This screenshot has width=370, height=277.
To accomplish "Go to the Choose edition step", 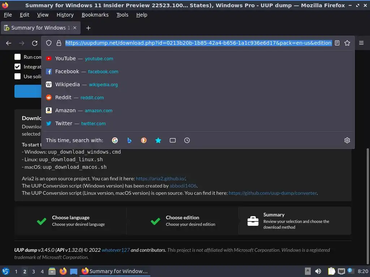I will (x=182, y=221).
